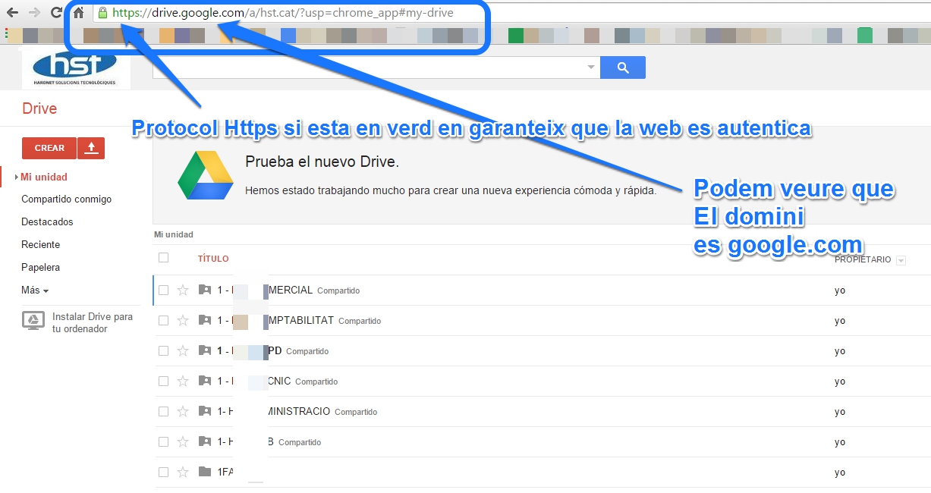Open the folder name ending in CNIC
The image size is (931, 493).
click(x=254, y=381)
